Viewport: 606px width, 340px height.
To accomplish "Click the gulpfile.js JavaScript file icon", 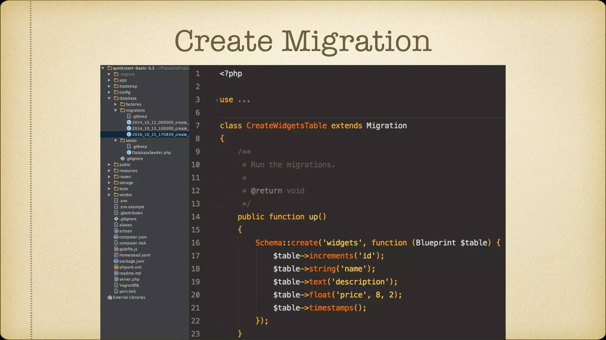I will point(116,249).
